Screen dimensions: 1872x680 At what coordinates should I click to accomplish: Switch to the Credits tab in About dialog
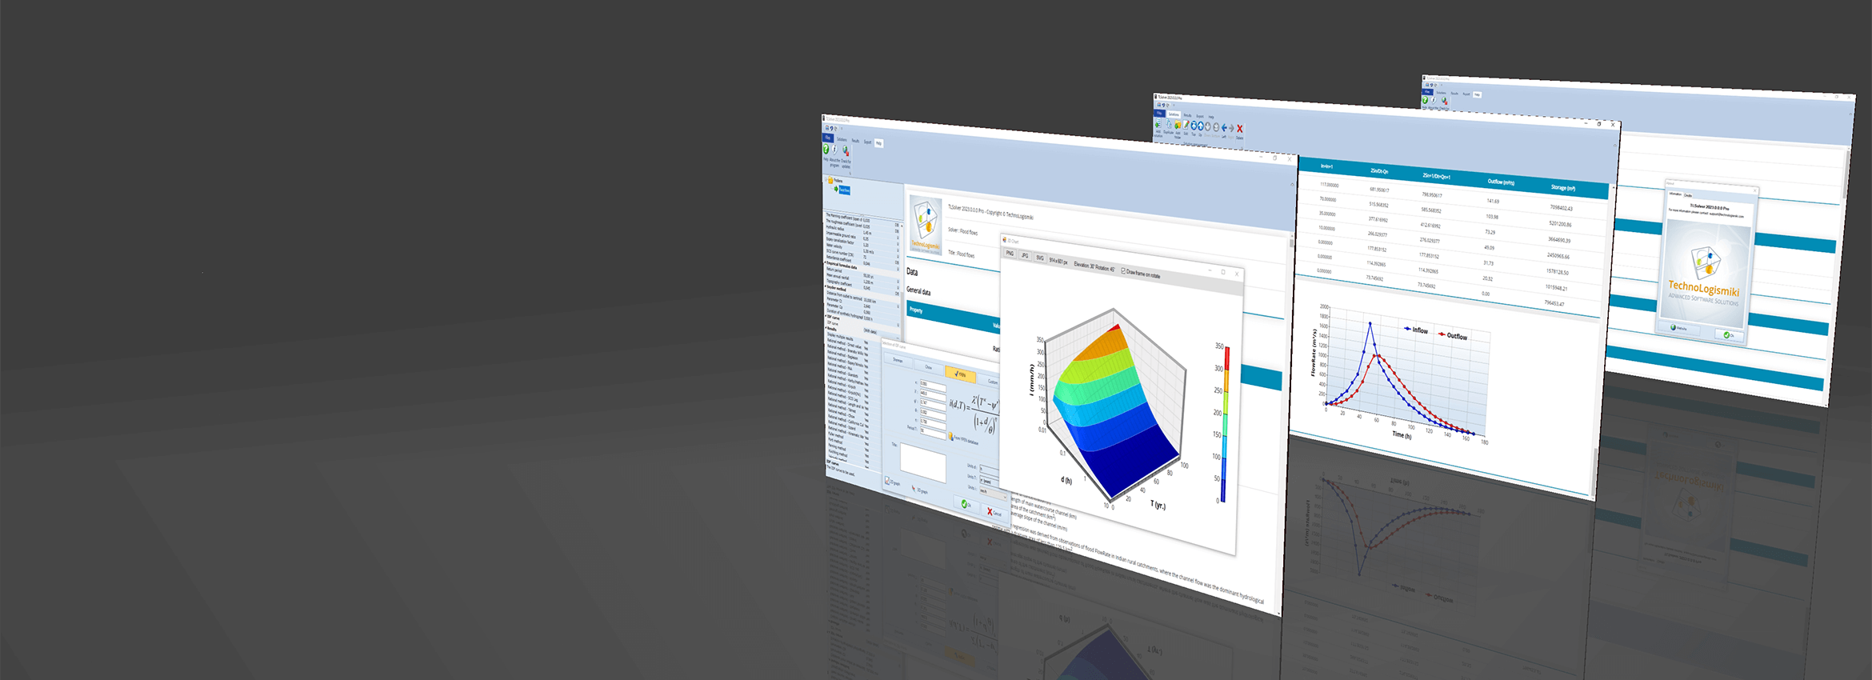tap(1688, 195)
